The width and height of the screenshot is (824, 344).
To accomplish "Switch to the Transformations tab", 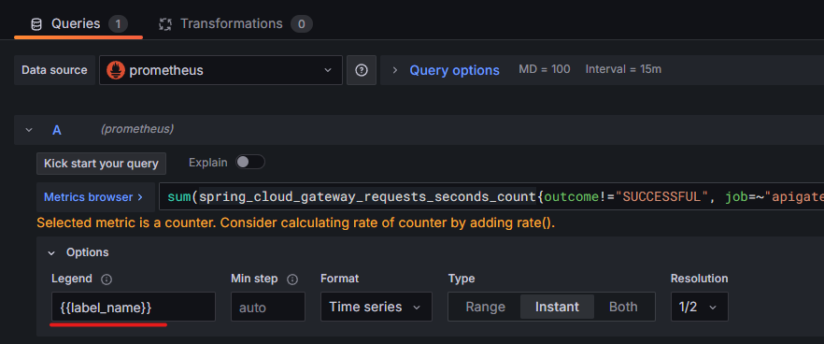I will 235,24.
